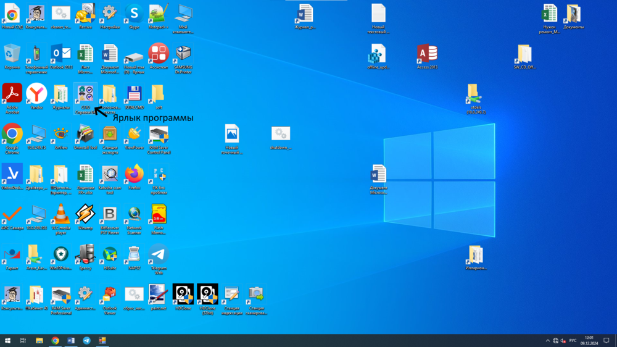Open Task View on the taskbar
Image resolution: width=617 pixels, height=347 pixels.
23,340
